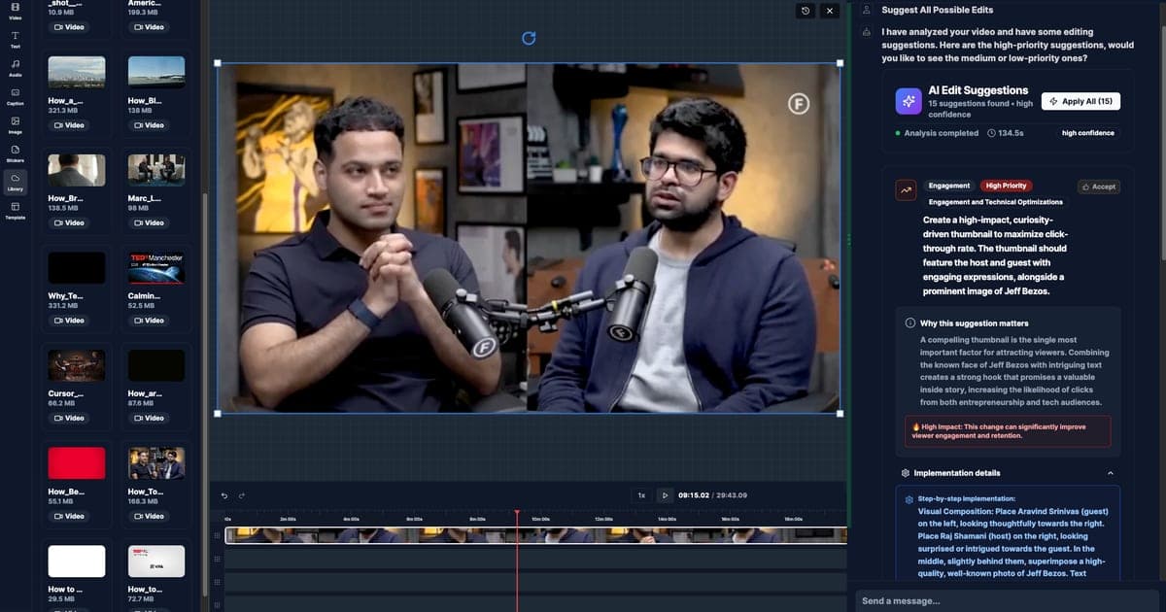Click the history icon above preview

pos(806,11)
